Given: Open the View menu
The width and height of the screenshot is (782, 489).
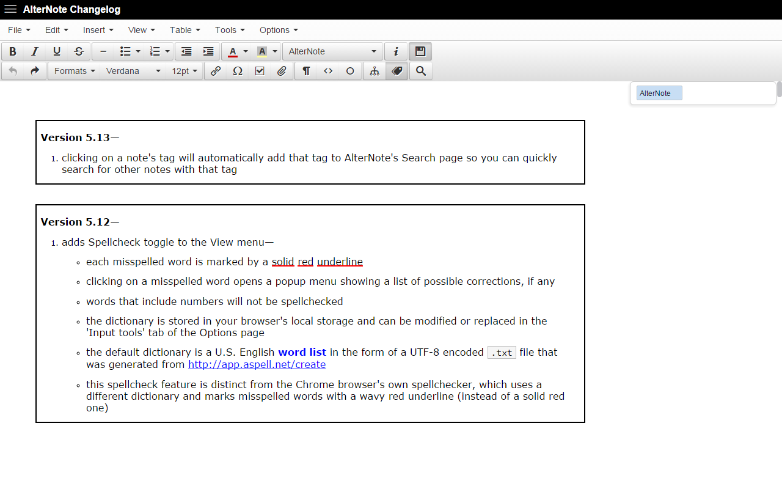Looking at the screenshot, I should coord(142,30).
